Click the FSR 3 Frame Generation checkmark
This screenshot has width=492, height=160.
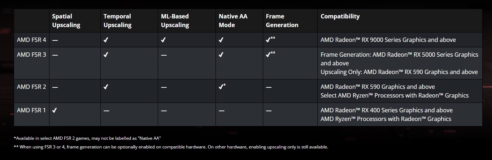coord(268,55)
